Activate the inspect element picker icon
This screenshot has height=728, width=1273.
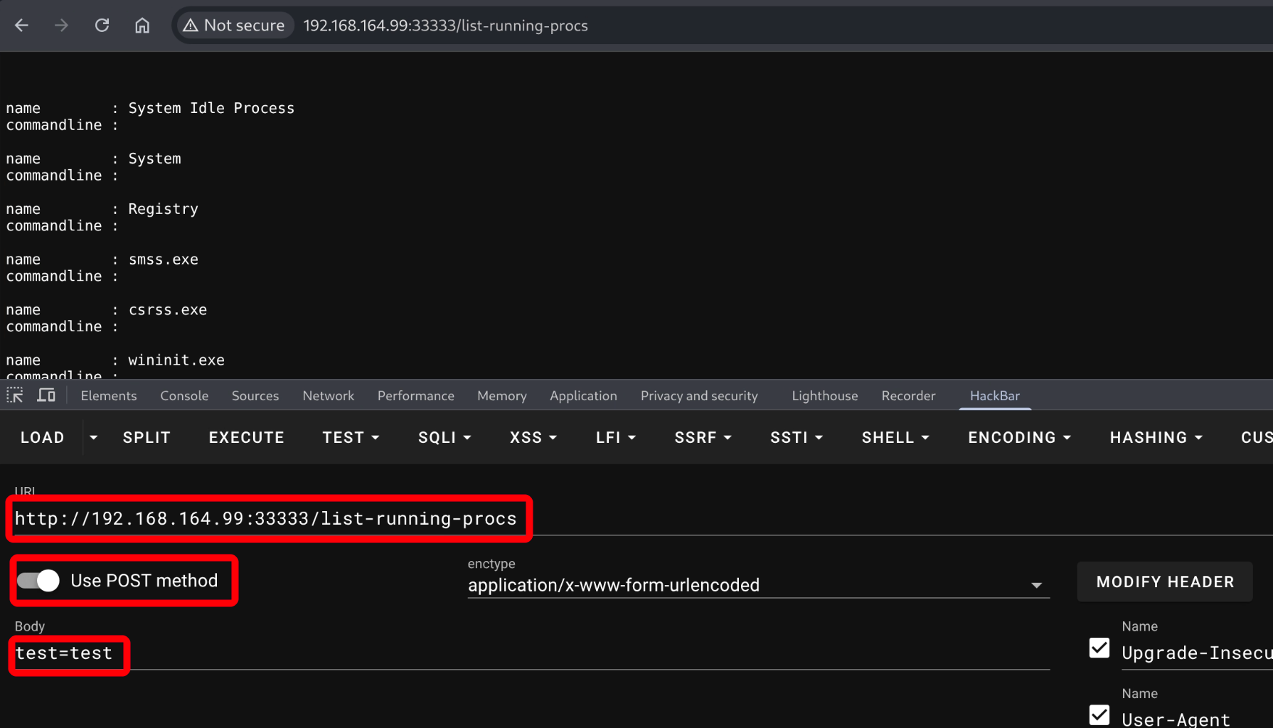tap(15, 395)
